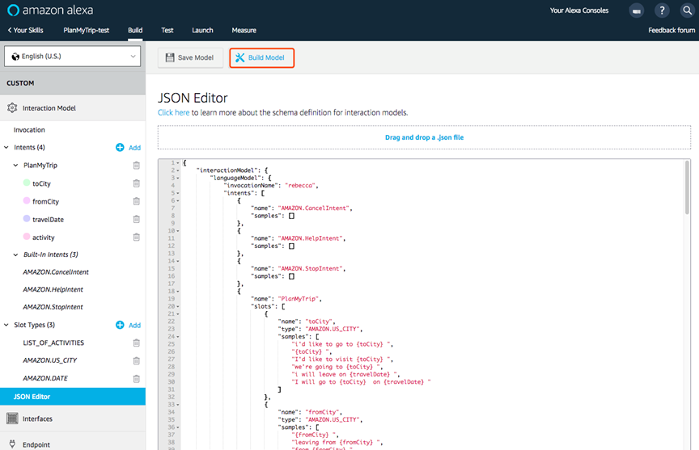Viewport: 699px width, 450px height.
Task: Collapse the PlanMyTrip intent chevron
Action: pyautogui.click(x=15, y=165)
